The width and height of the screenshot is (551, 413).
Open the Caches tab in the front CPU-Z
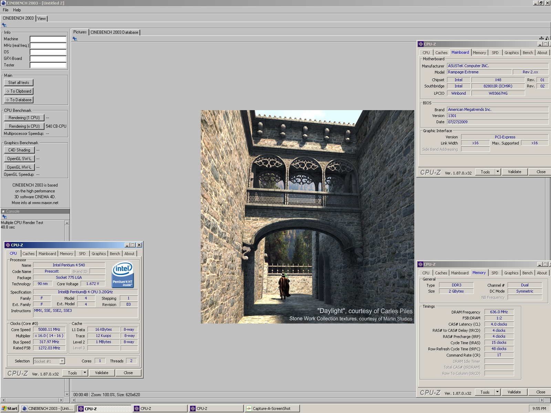point(29,254)
